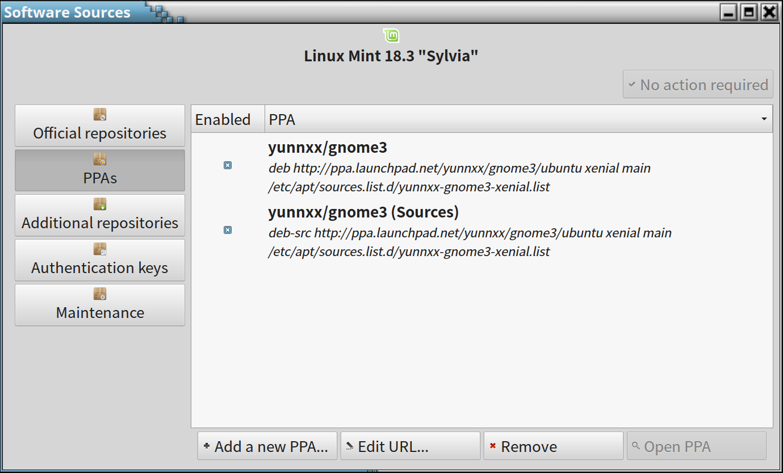Close the Software Sources window
The image size is (783, 473).
click(x=769, y=12)
